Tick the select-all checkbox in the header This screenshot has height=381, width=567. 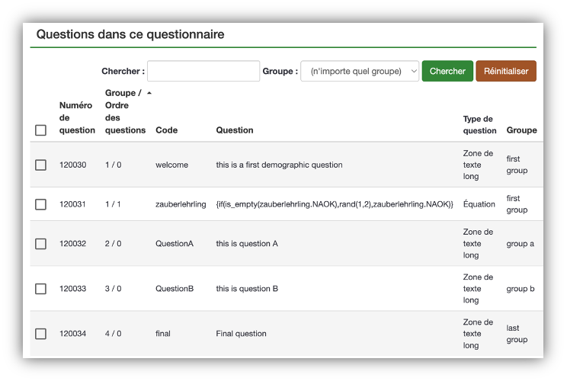(40, 130)
